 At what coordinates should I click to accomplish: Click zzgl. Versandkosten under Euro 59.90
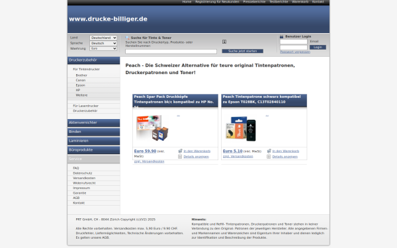149,161
